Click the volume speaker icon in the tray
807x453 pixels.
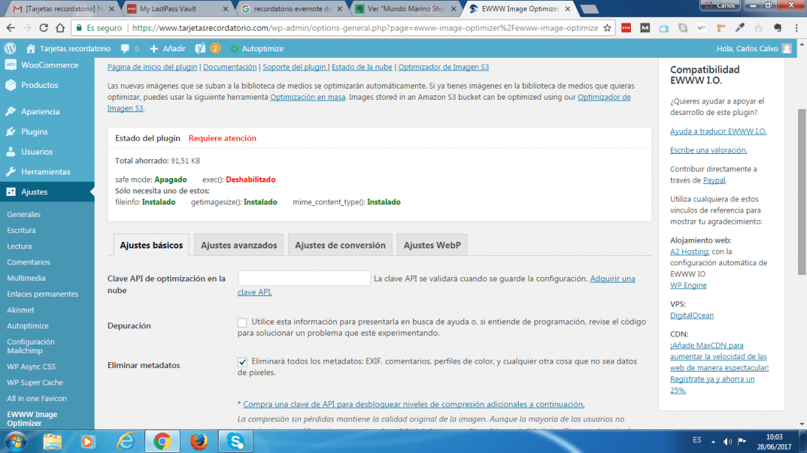[x=727, y=441]
